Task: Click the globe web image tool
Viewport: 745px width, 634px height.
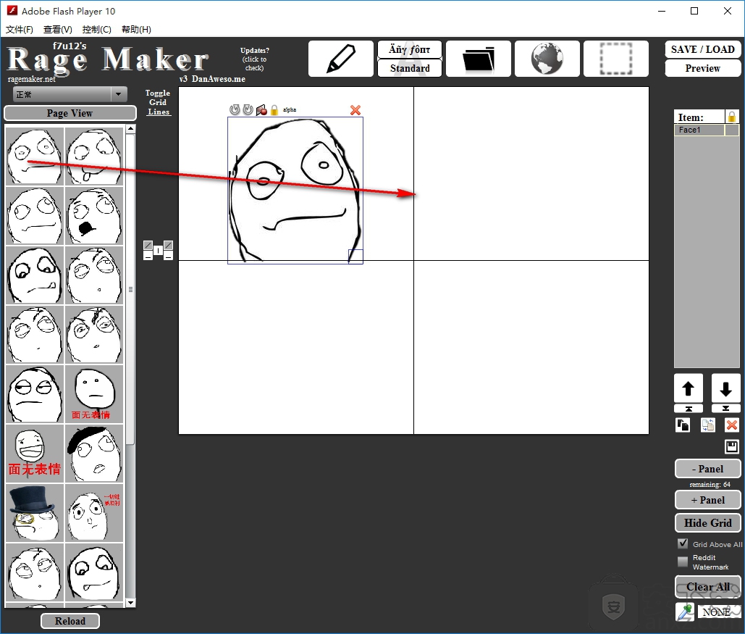Action: tap(547, 59)
